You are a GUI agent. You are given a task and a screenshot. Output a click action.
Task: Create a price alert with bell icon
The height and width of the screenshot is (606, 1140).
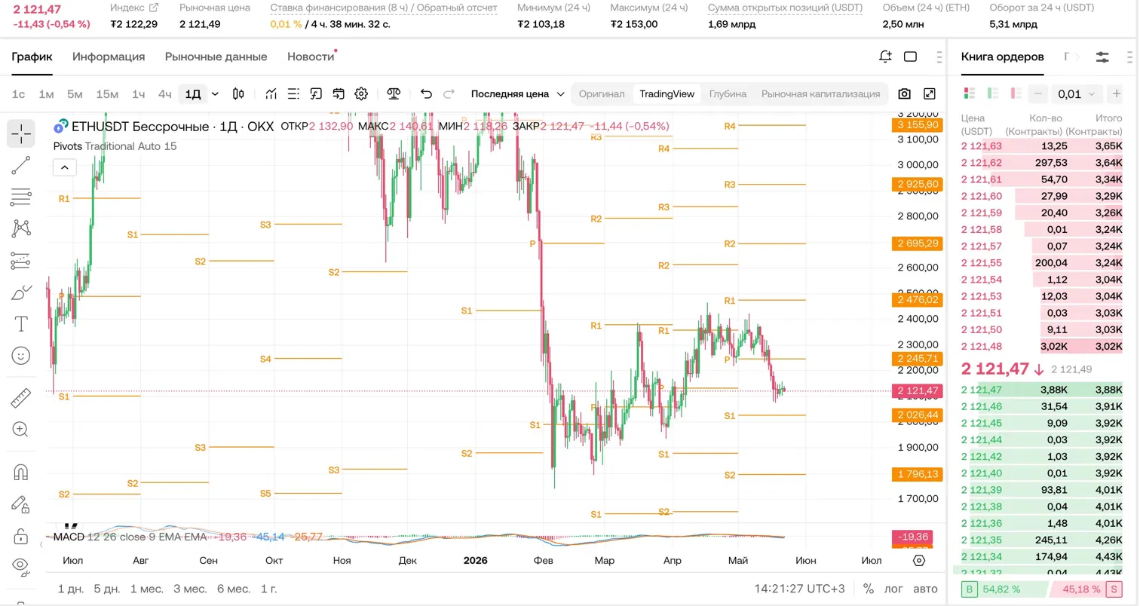point(886,57)
